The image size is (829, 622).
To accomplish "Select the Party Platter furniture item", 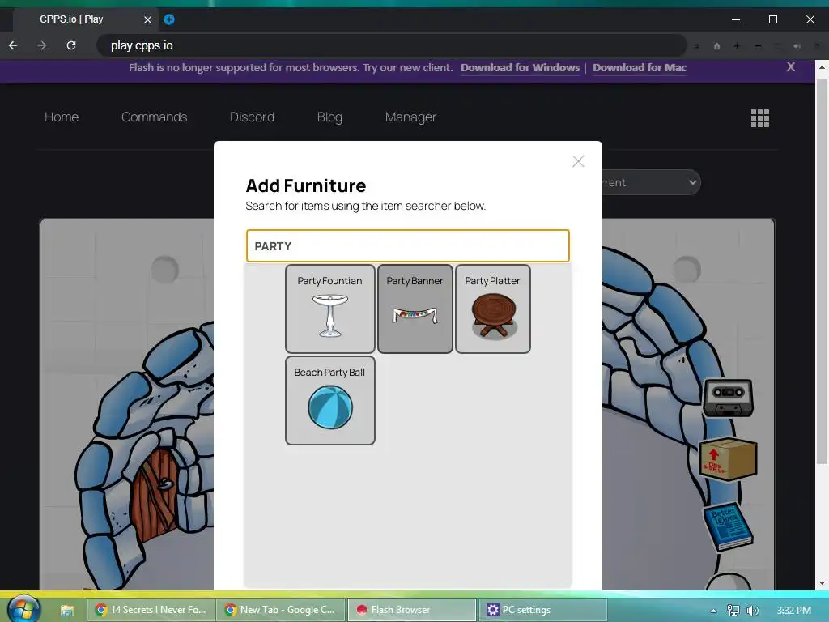I will point(493,309).
